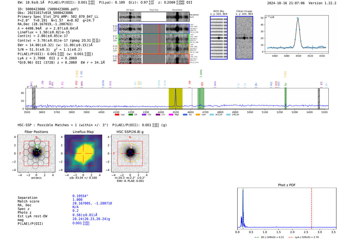
Task: Select the Match score value 1.000
Action: [x=77, y=200]
